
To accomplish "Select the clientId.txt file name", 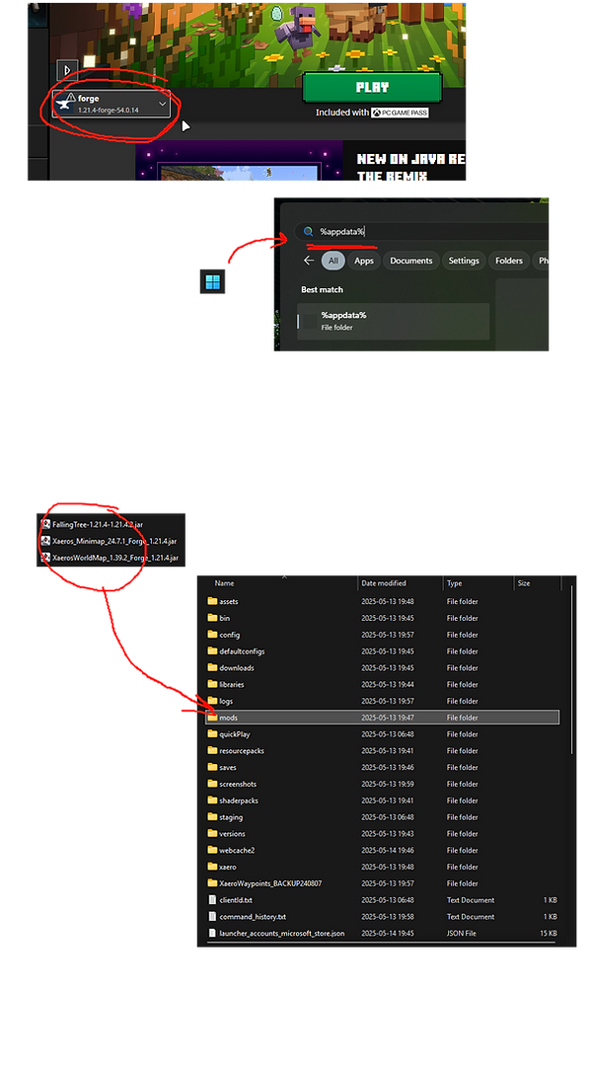I will point(236,899).
